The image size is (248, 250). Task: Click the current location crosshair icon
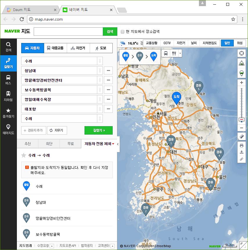tap(241, 54)
